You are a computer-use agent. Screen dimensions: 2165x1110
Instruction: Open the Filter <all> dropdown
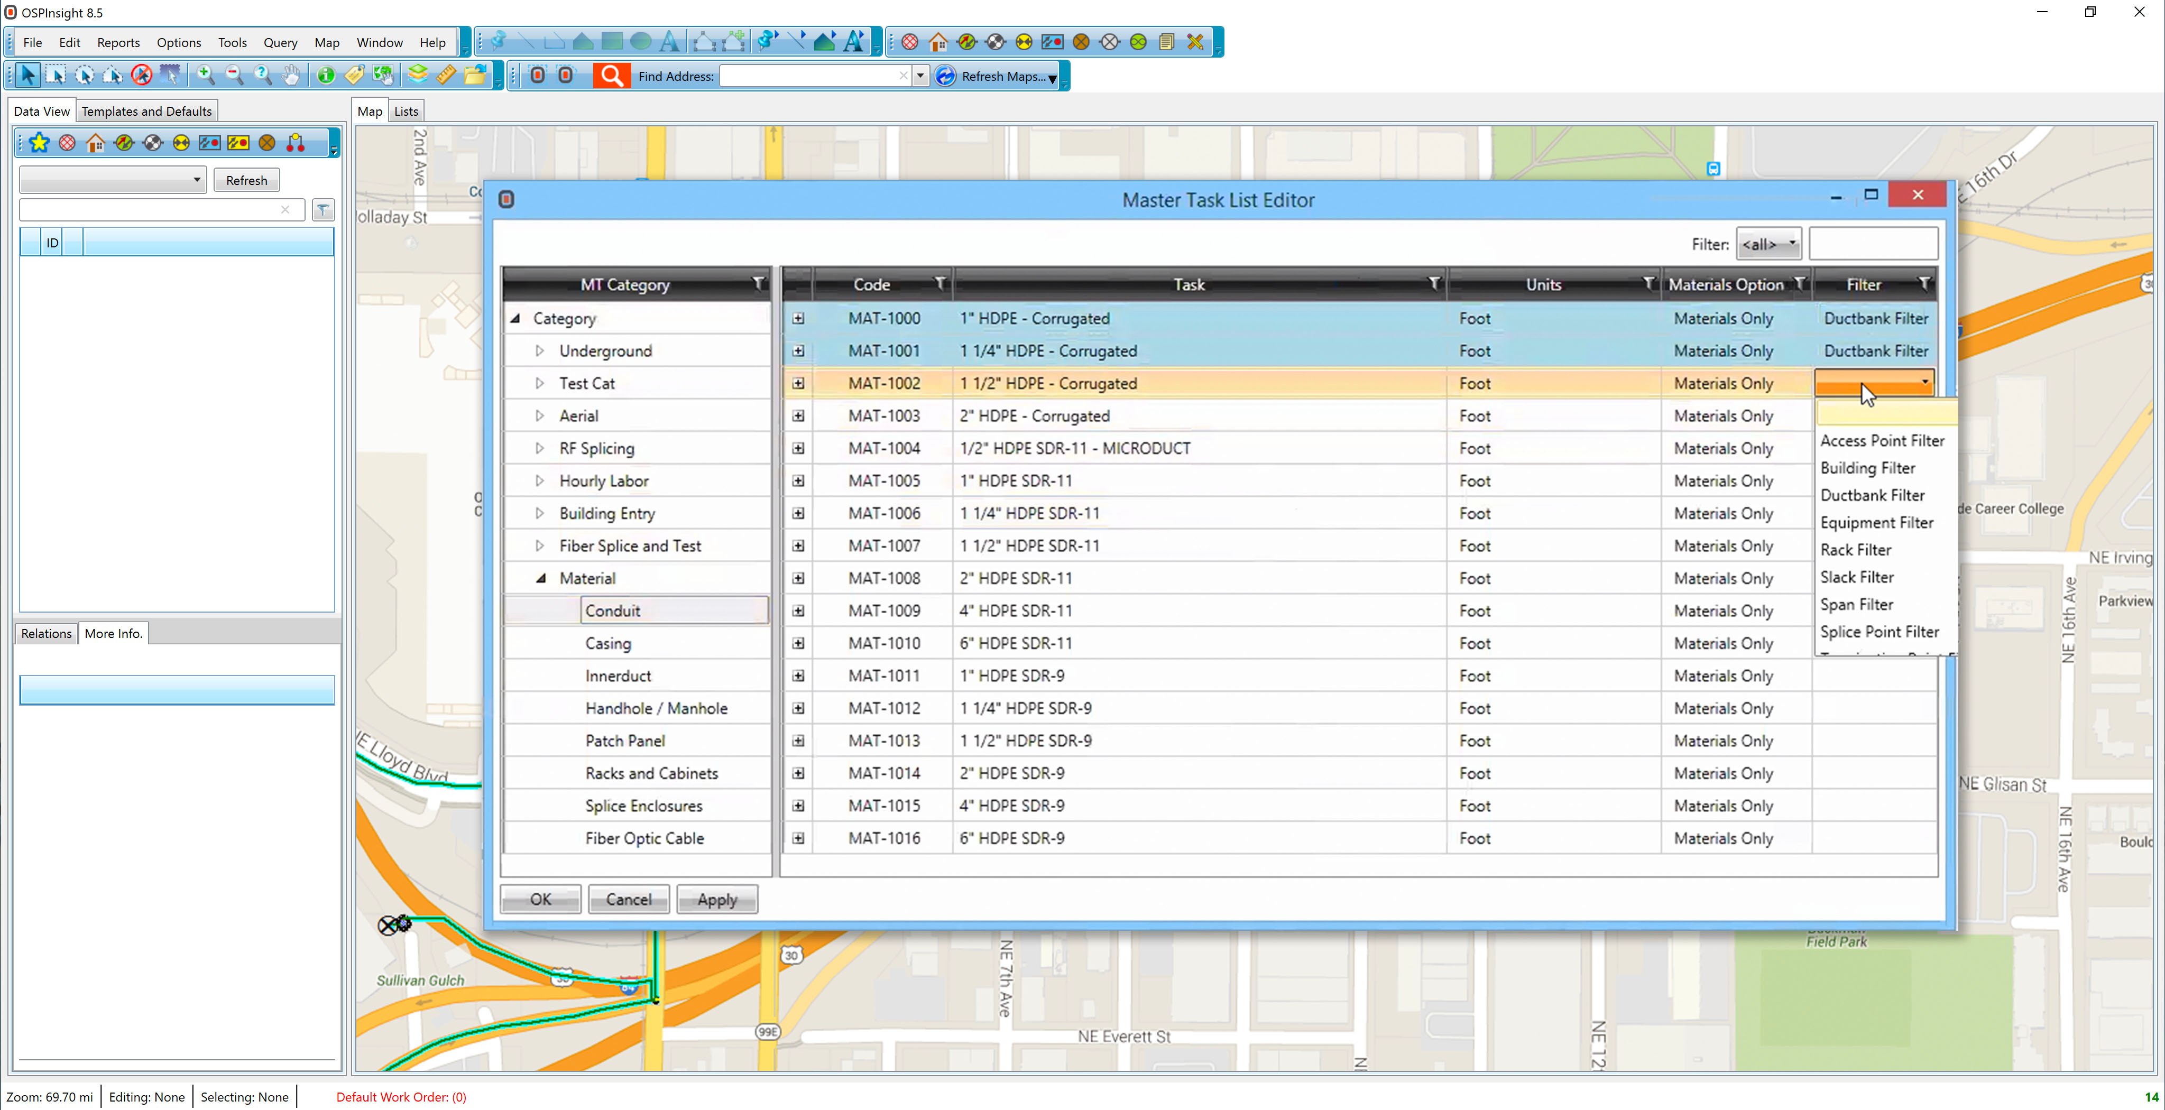1768,244
